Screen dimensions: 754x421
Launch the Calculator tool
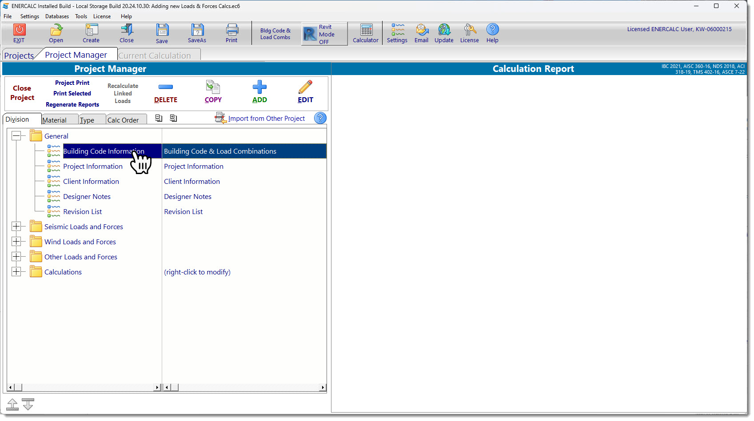[x=365, y=33]
